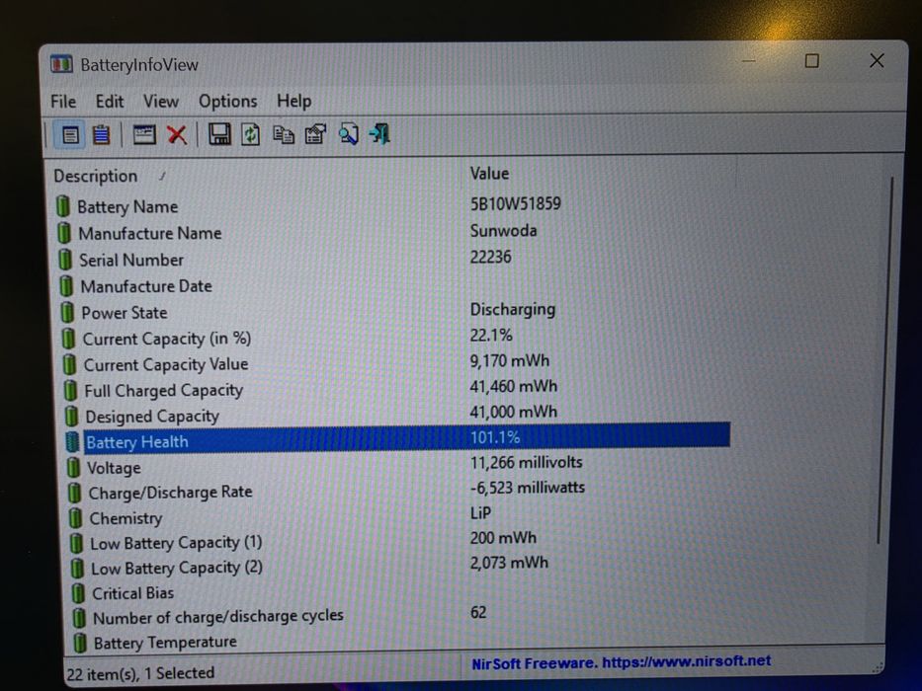Click the window-style icon left of red X
Viewport: 922px width, 691px height.
click(144, 135)
